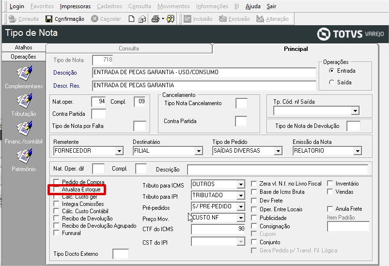Select the Entrada radio button
Image resolution: width=389 pixels, height=266 pixels.
(331, 71)
